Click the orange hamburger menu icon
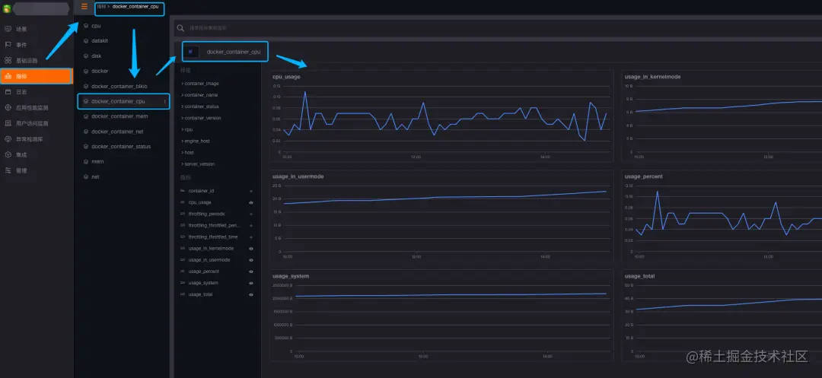Screen dimensions: 822x378 (x=84, y=7)
